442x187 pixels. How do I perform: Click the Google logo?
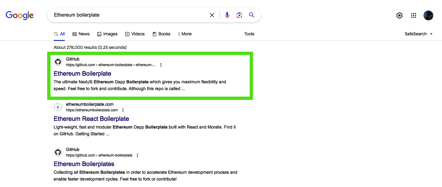[x=20, y=15]
